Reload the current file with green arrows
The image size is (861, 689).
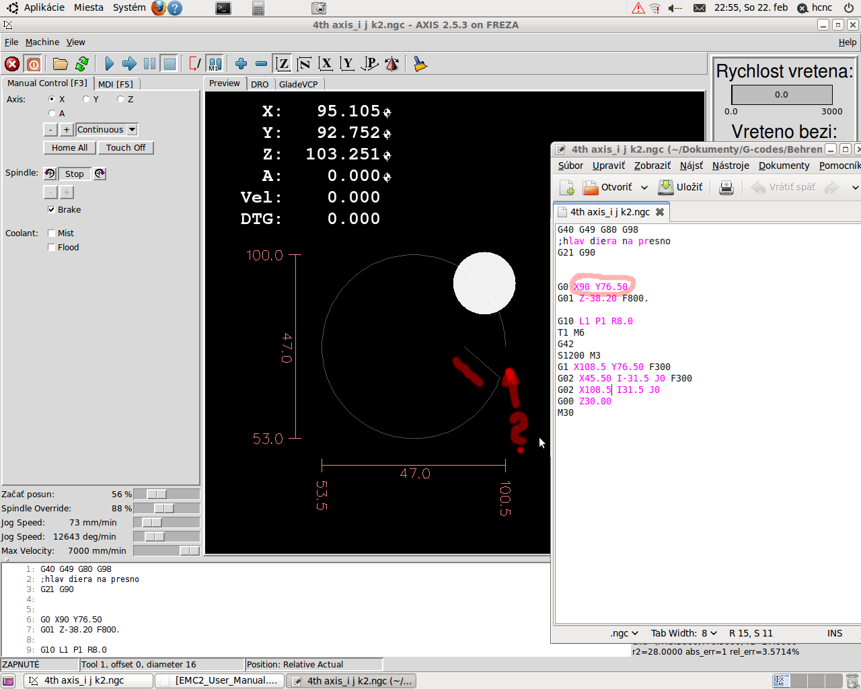pos(82,64)
